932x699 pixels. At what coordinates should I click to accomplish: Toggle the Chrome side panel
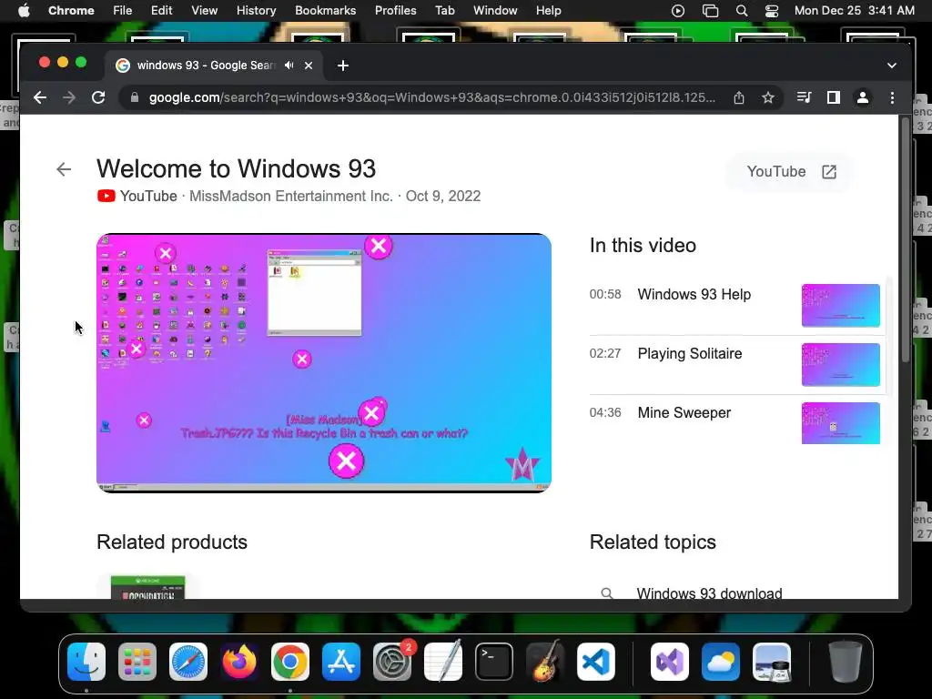834,97
